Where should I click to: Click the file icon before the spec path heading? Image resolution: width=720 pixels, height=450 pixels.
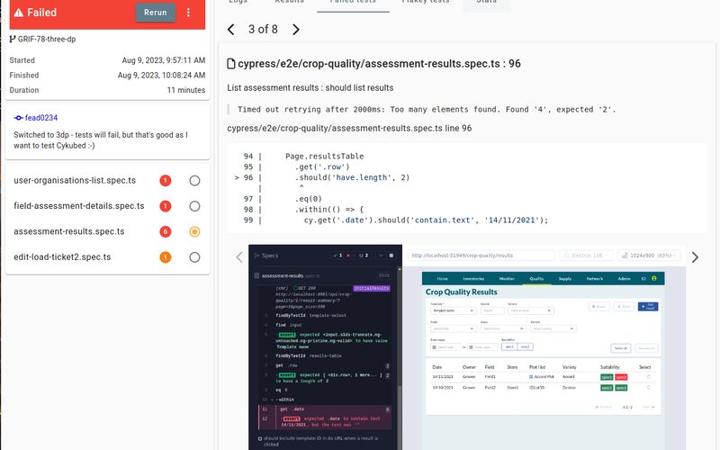(x=231, y=64)
